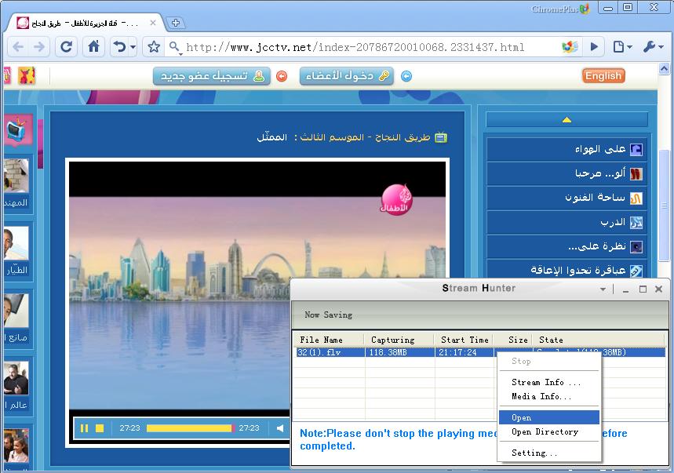Pause the playing video
The image size is (674, 473).
point(84,428)
